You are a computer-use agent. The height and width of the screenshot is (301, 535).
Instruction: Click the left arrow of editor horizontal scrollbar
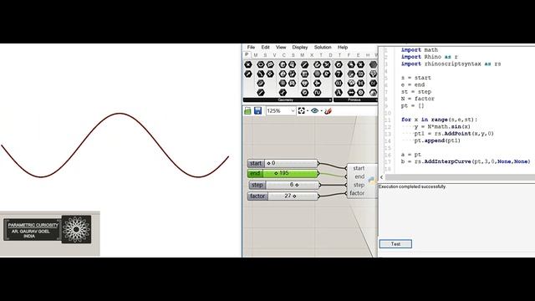pos(381,177)
